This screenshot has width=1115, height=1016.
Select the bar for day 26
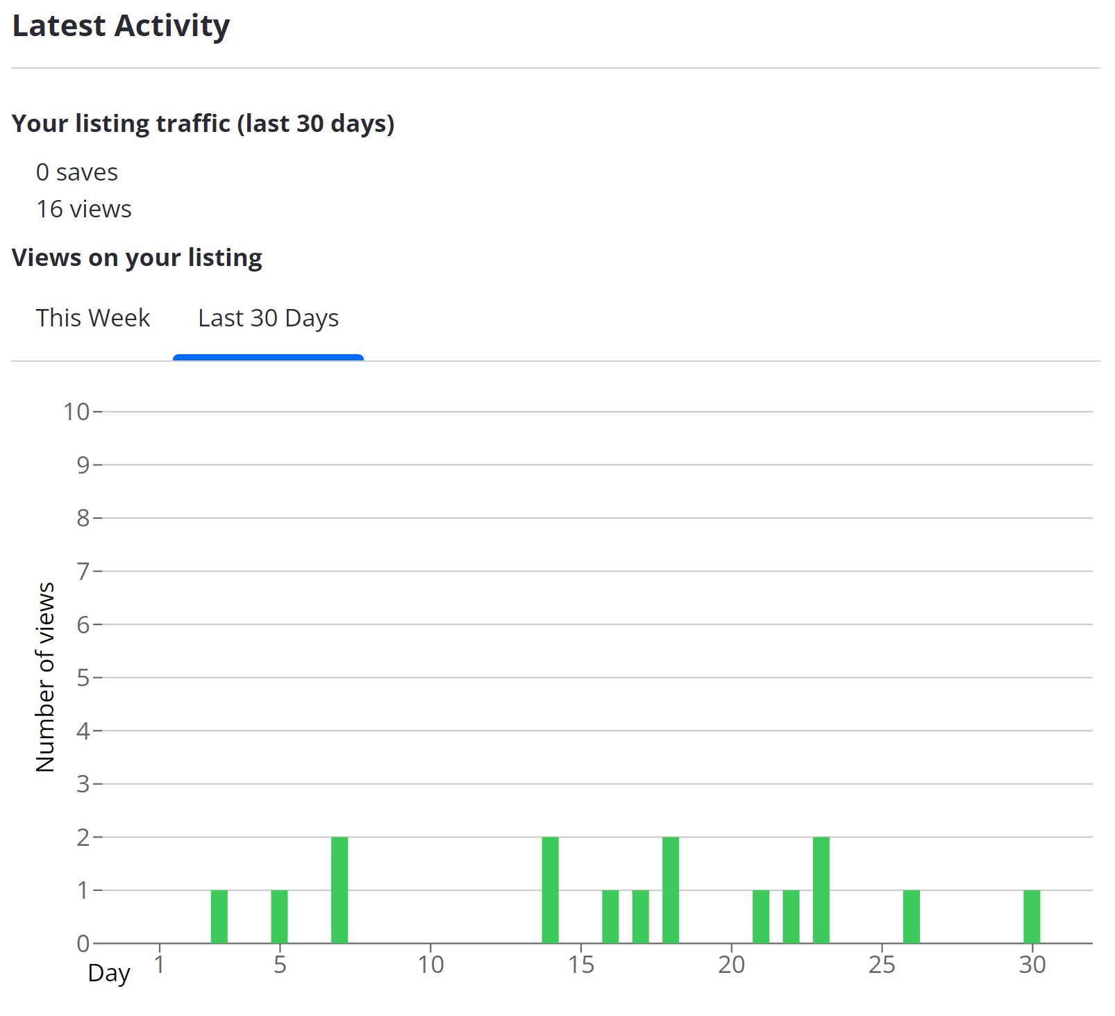click(x=911, y=916)
